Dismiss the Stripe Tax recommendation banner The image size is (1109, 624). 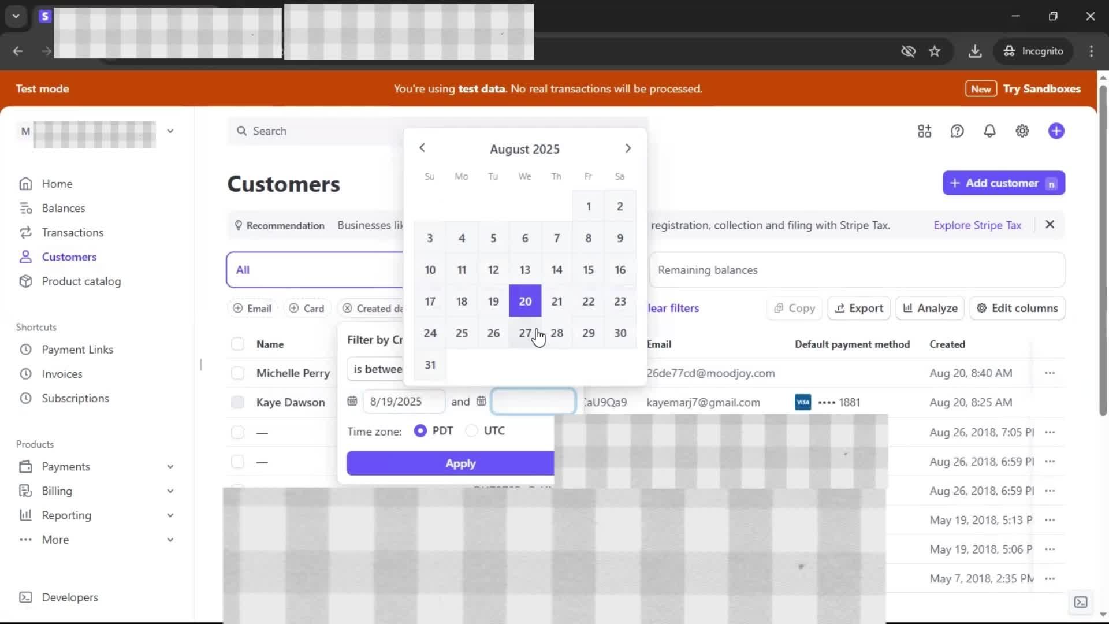point(1050,225)
